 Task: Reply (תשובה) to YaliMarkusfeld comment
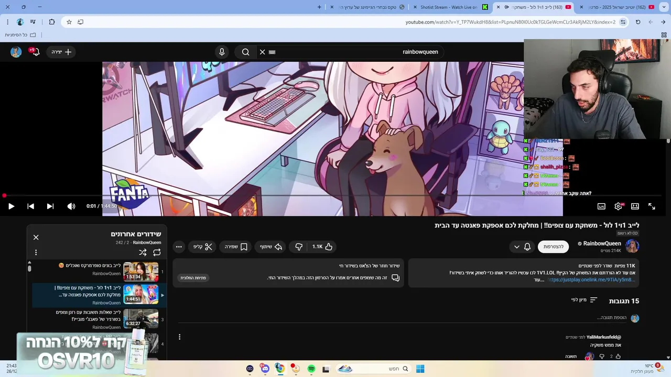[571, 357]
